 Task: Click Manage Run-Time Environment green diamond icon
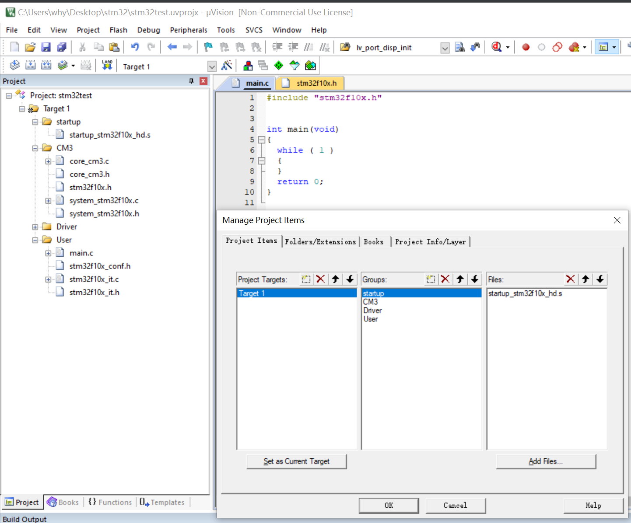pyautogui.click(x=279, y=66)
